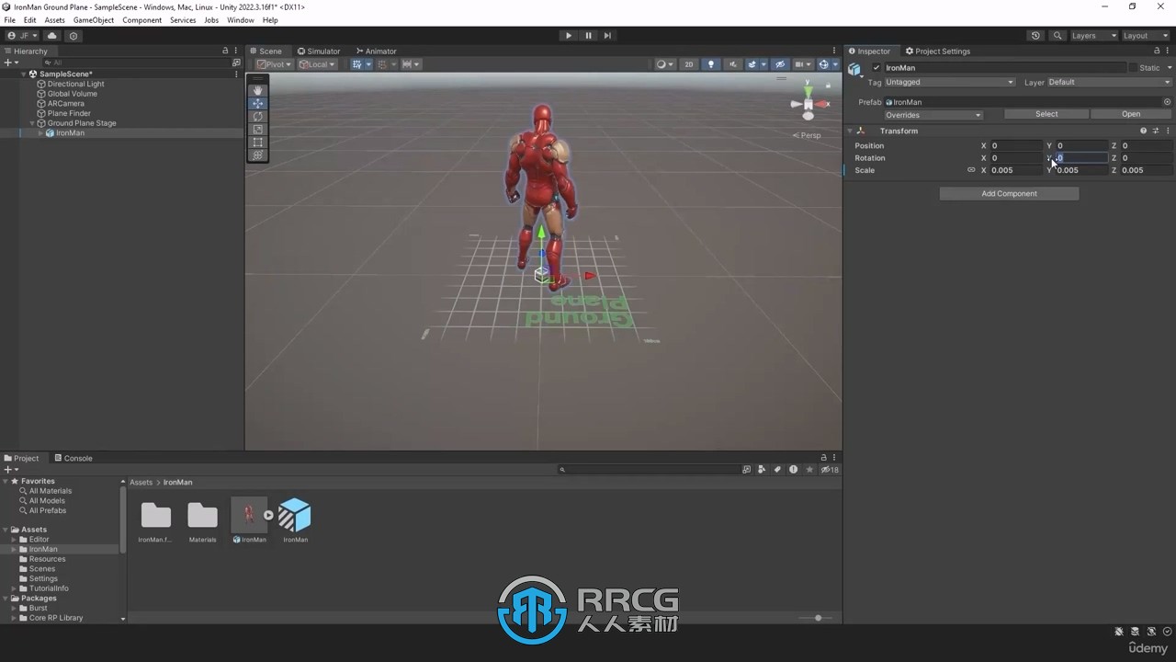Click the Scale X field showing 0.005
This screenshot has height=662, width=1176.
1015,170
